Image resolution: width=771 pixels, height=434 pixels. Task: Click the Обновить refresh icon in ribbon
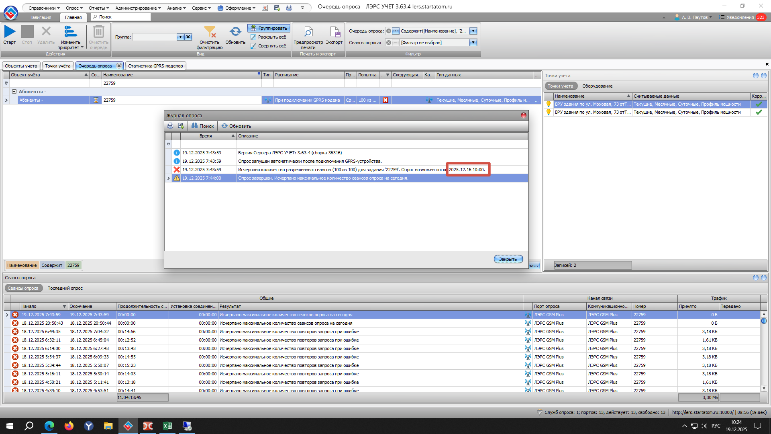(235, 32)
